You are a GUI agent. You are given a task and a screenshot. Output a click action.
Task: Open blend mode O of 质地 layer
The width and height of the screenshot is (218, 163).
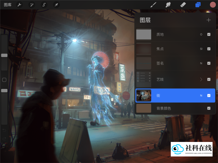pyautogui.click(x=201, y=34)
